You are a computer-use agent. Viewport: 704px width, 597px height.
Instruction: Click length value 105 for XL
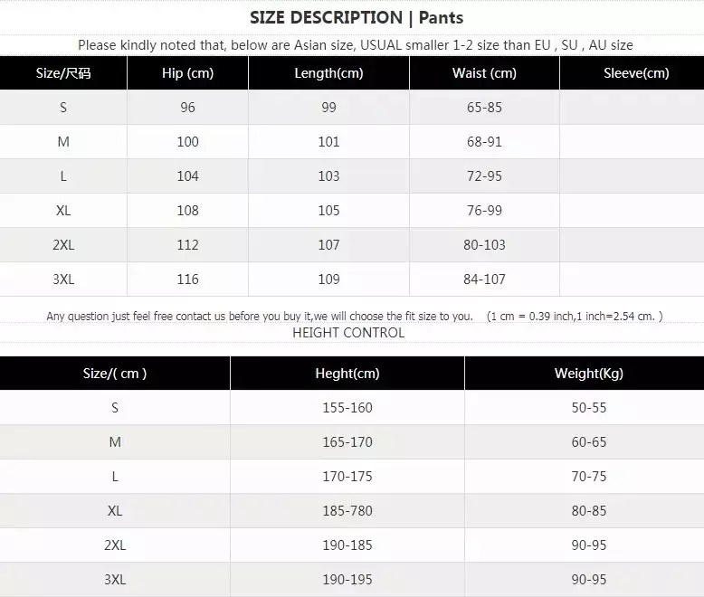click(328, 211)
